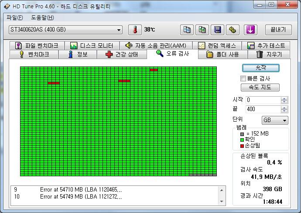Click the 0.4 % damaged blocks value
Screen dimensions: 301x213
(274, 163)
